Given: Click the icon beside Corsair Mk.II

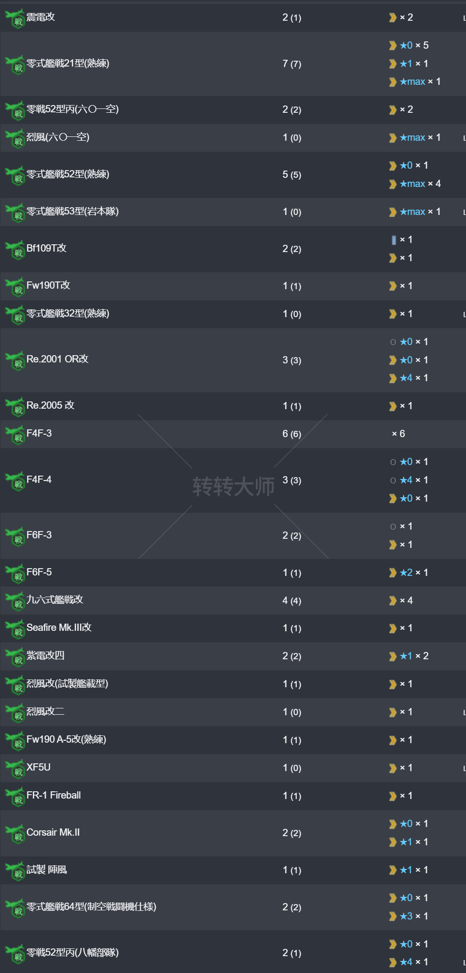Looking at the screenshot, I should click(x=15, y=834).
